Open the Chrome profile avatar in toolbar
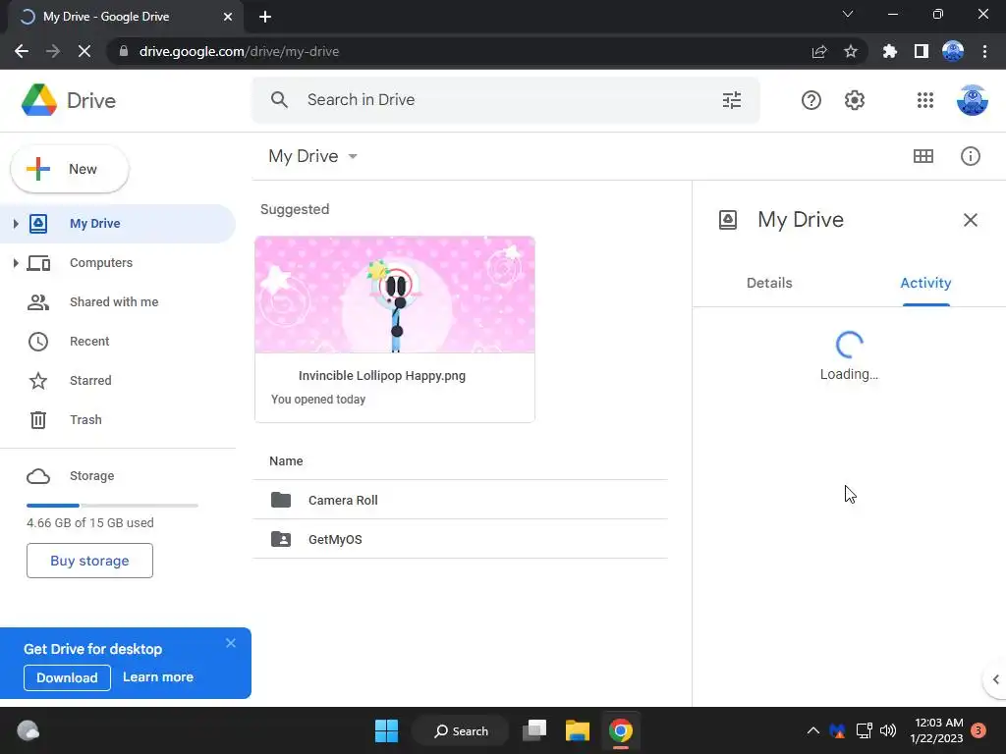Viewport: 1006px width, 754px height. tap(953, 51)
